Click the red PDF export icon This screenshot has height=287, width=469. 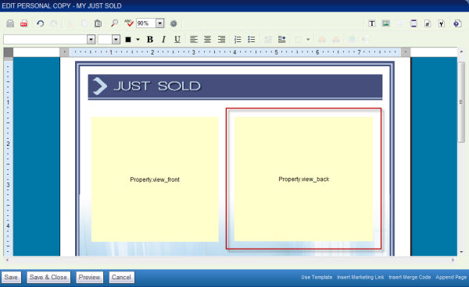point(24,23)
